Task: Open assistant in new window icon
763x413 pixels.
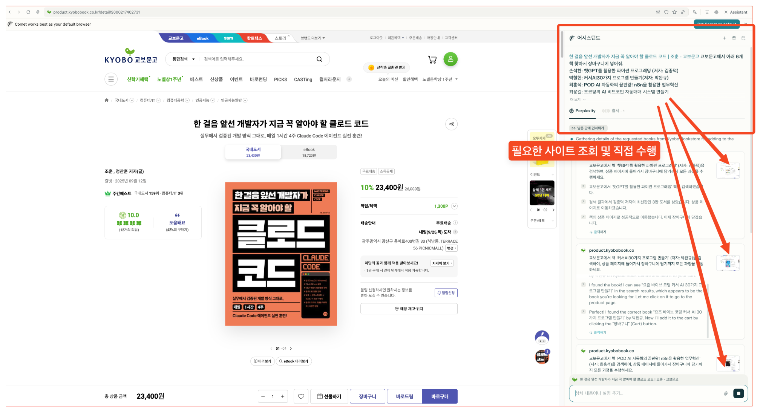Action: (x=743, y=38)
